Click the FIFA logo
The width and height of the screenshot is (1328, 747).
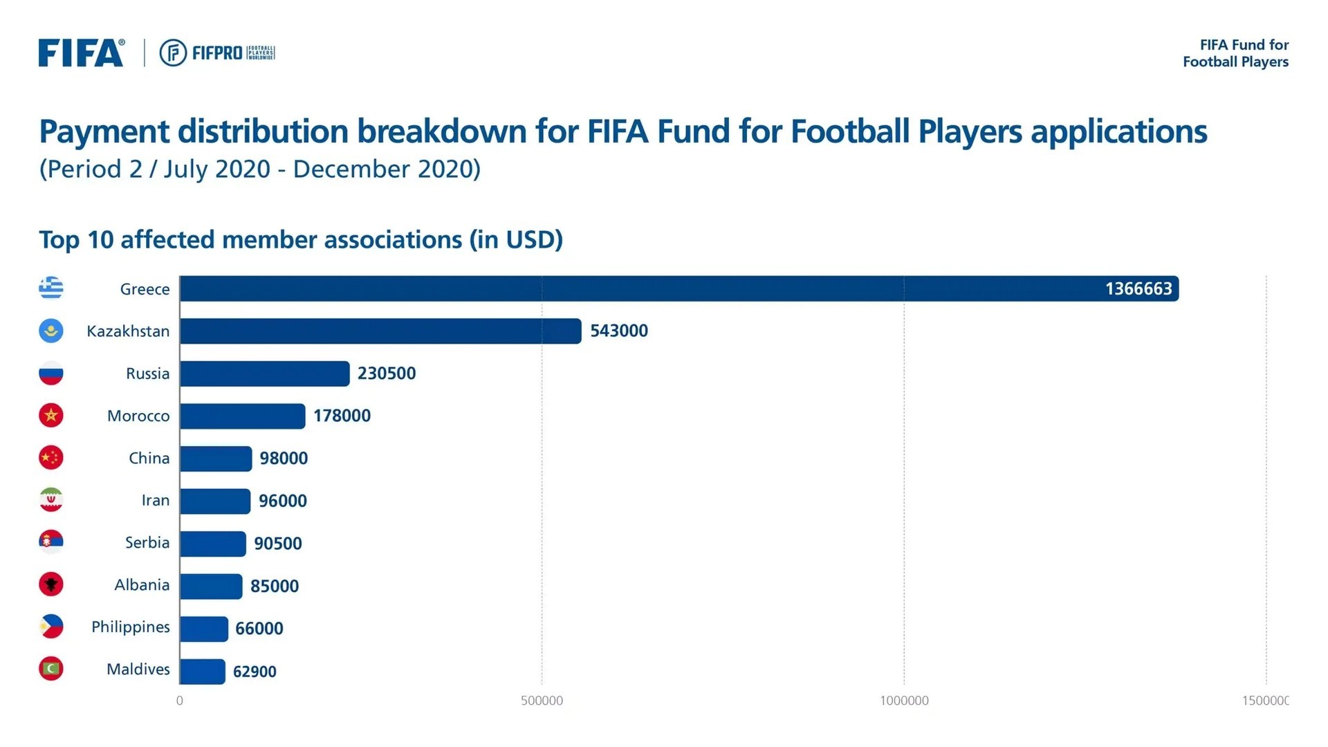pos(81,53)
